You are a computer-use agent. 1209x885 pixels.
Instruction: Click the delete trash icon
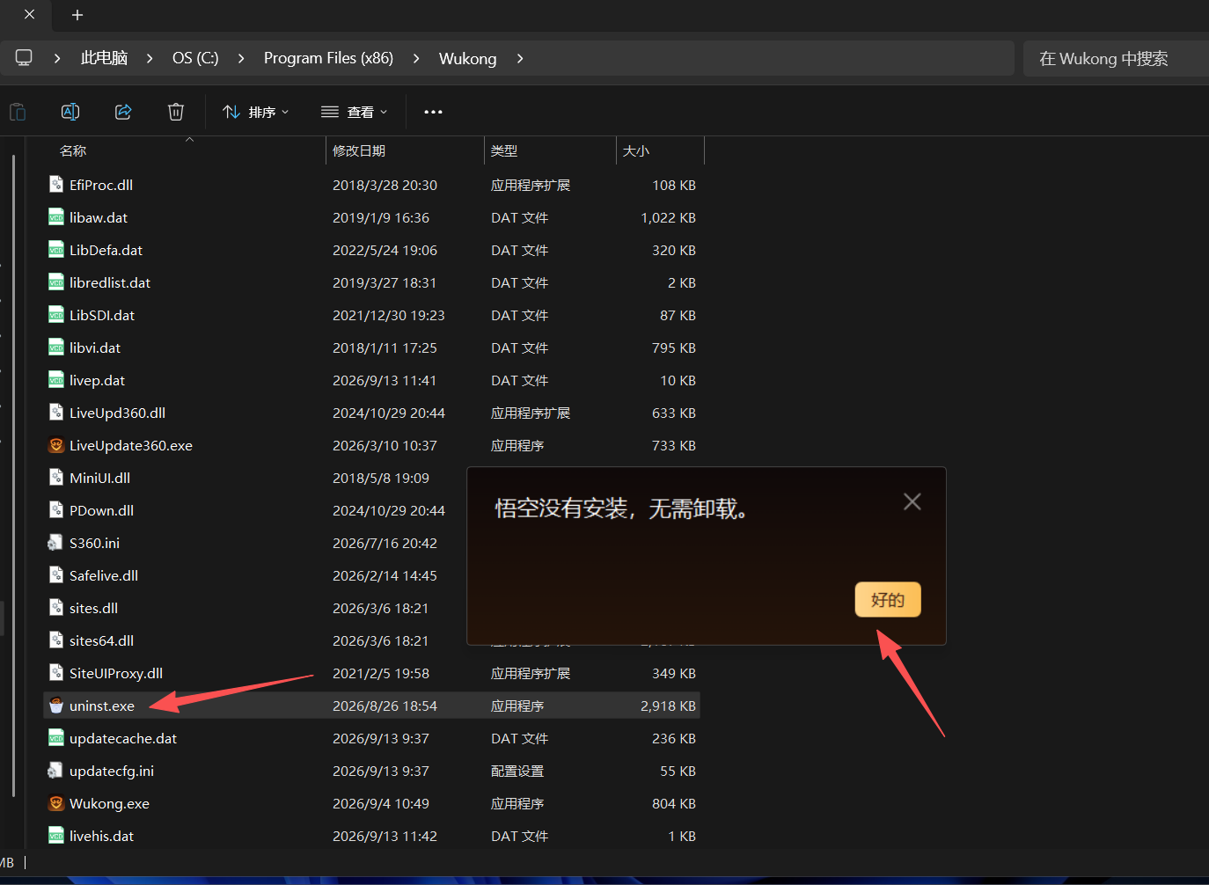(176, 112)
